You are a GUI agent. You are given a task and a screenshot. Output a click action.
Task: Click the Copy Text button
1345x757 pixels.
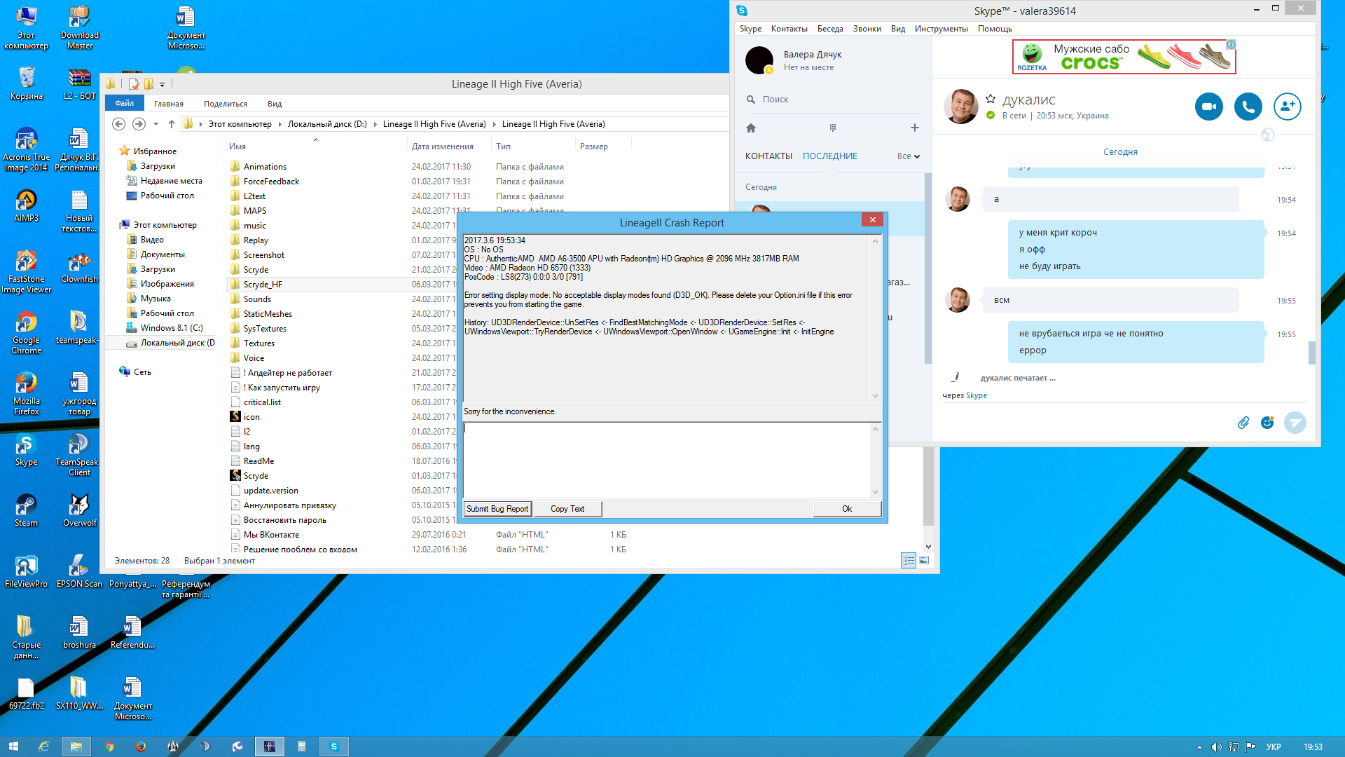tap(567, 509)
